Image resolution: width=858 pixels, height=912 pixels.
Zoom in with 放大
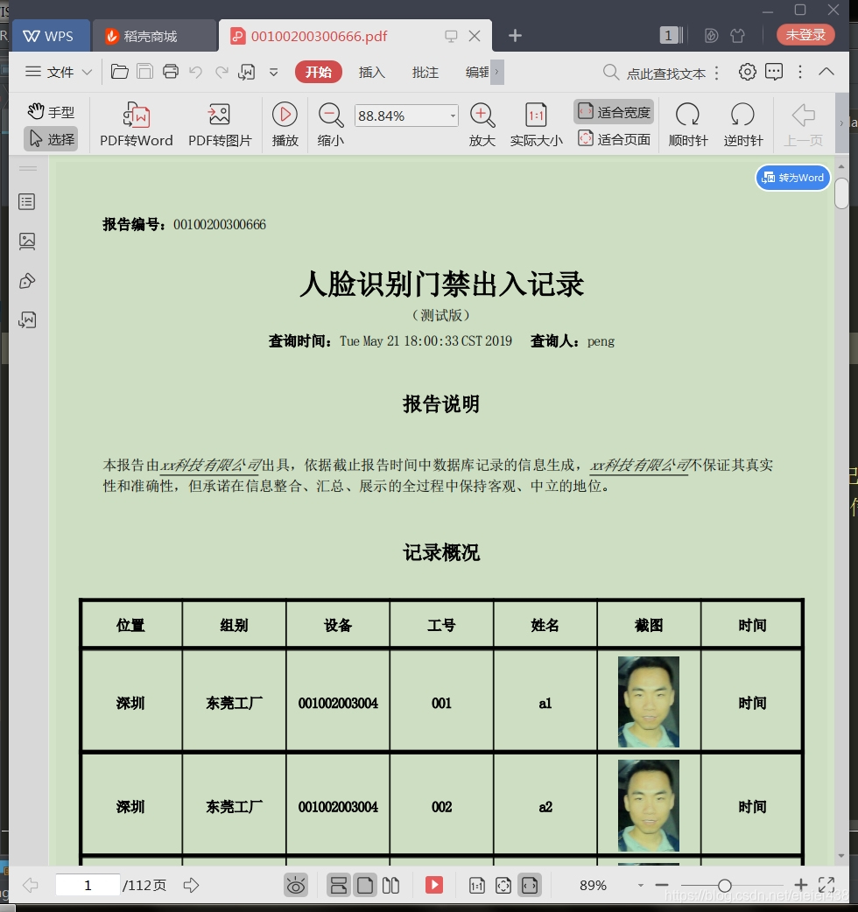tap(482, 124)
